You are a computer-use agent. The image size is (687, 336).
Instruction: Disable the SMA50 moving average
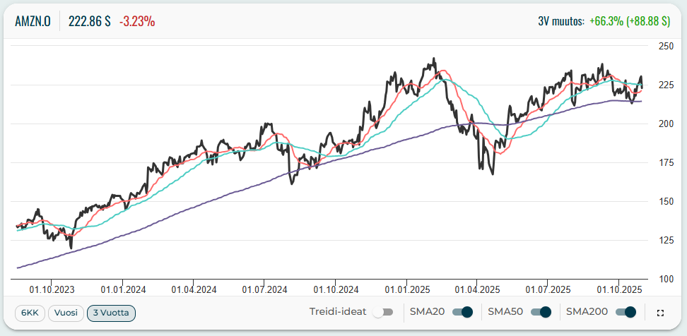pos(541,312)
